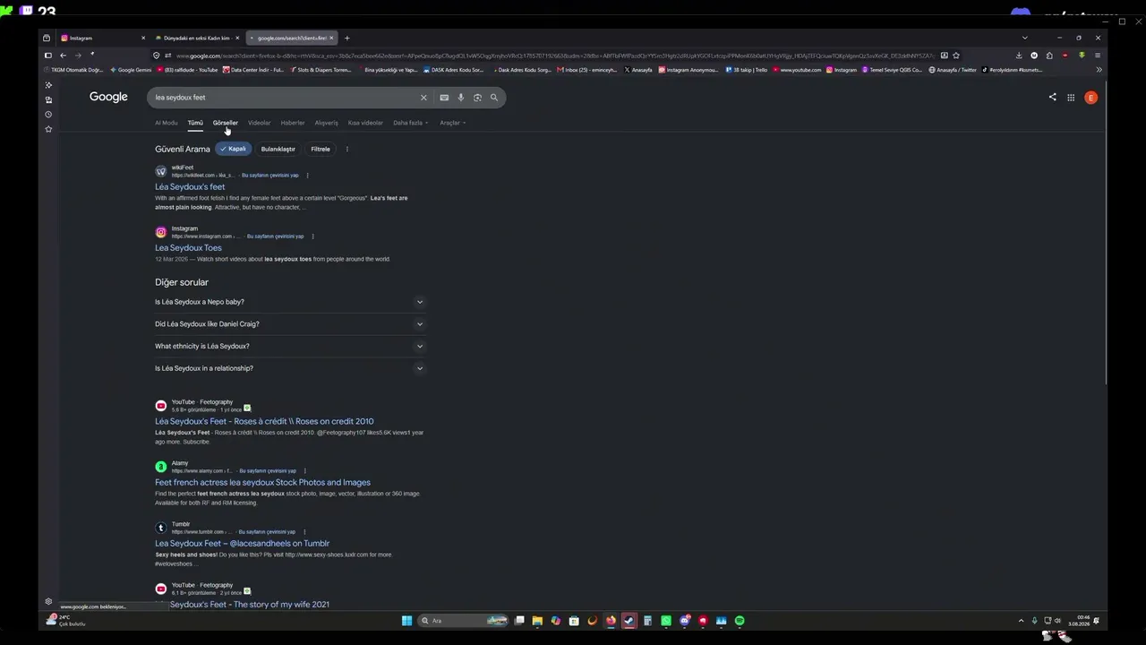Viewport: 1146px width, 645px height.
Task: Click the Firefox URL address bar
Action: point(555,56)
